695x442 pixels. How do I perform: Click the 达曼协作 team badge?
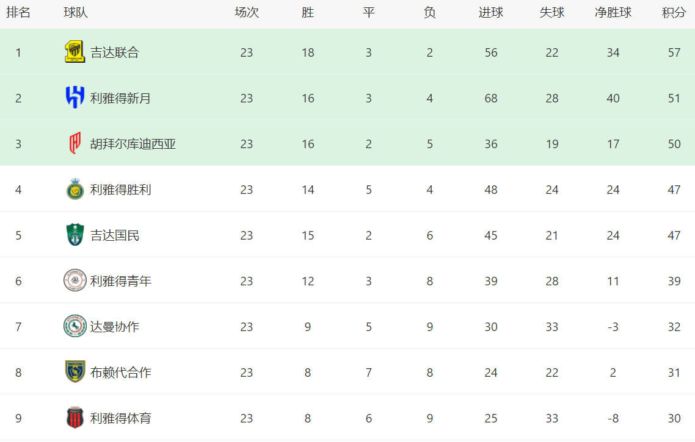[75, 327]
